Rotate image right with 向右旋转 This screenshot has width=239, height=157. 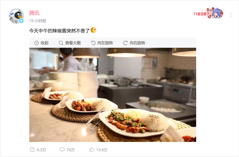click(x=137, y=43)
